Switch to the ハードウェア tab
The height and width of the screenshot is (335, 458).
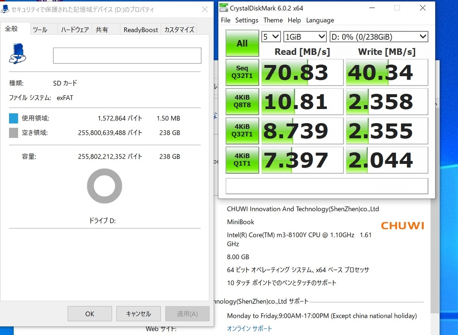75,30
